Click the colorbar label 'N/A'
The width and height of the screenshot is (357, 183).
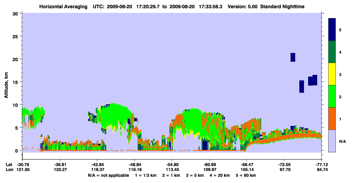(342, 141)
